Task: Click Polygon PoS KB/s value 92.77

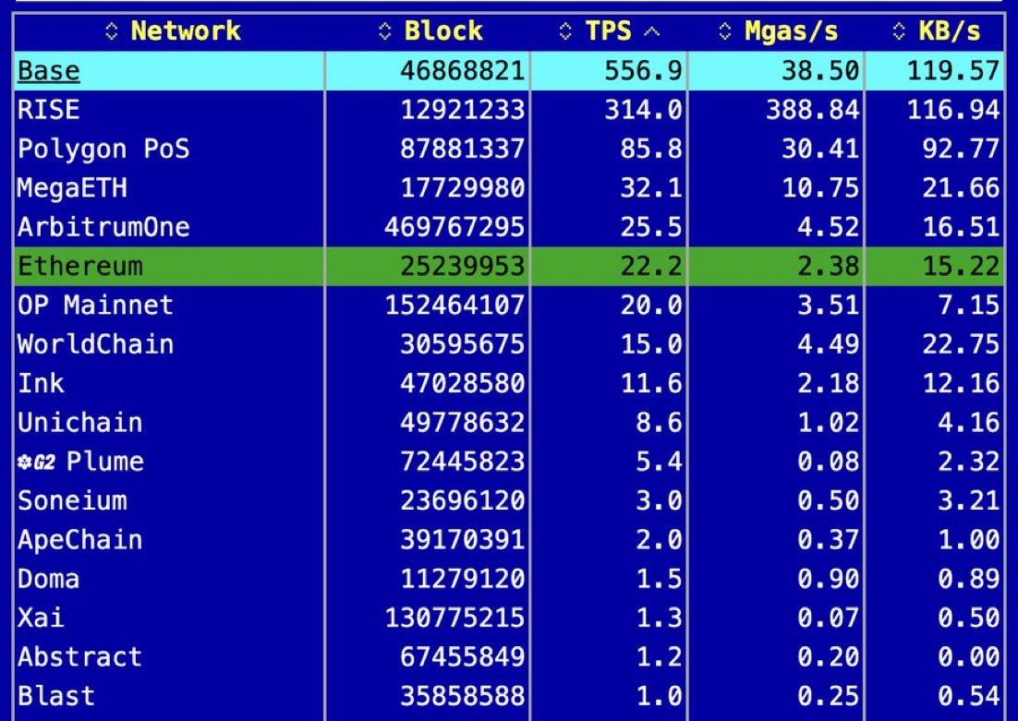Action: (x=962, y=149)
